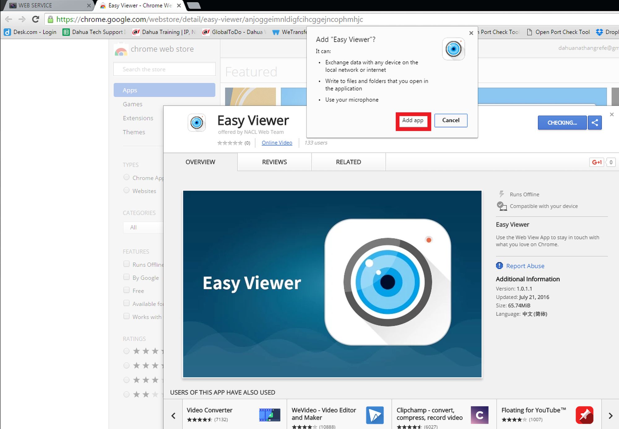Click the browser reload icon
619x429 pixels.
click(36, 19)
